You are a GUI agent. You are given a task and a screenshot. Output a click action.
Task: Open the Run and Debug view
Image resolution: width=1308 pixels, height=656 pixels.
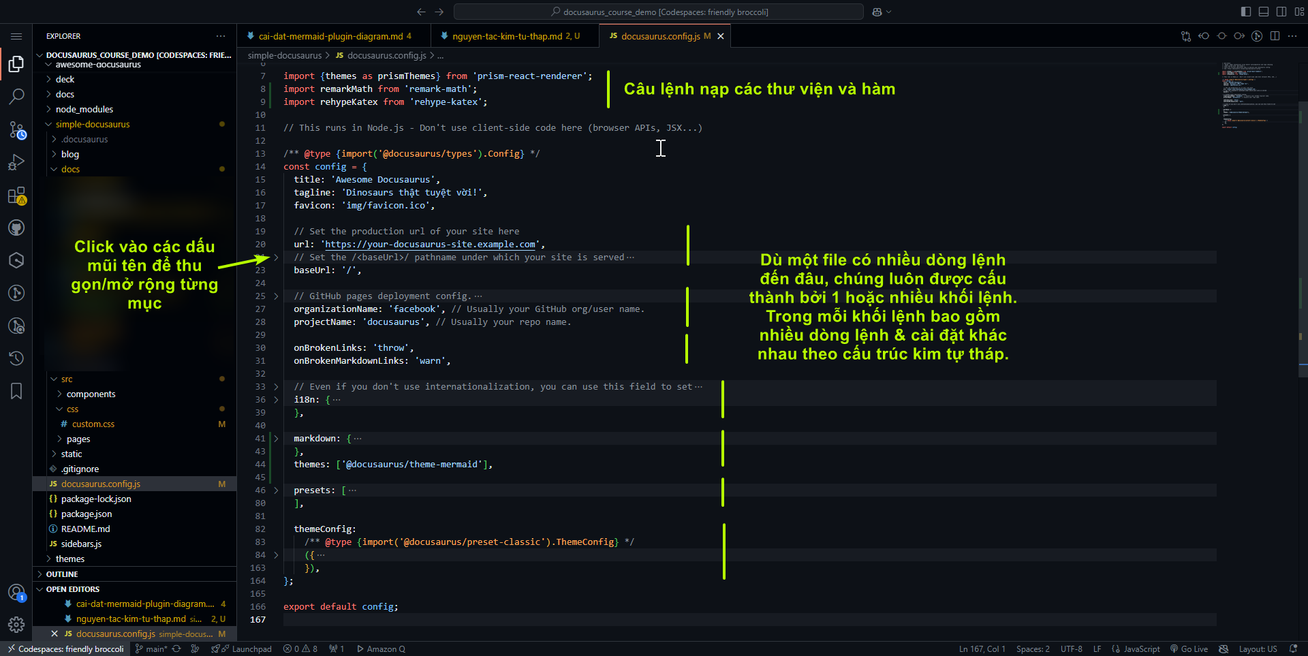(16, 162)
